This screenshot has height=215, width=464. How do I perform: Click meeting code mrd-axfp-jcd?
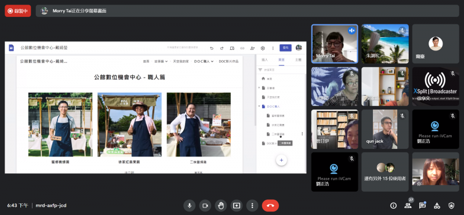pos(51,205)
